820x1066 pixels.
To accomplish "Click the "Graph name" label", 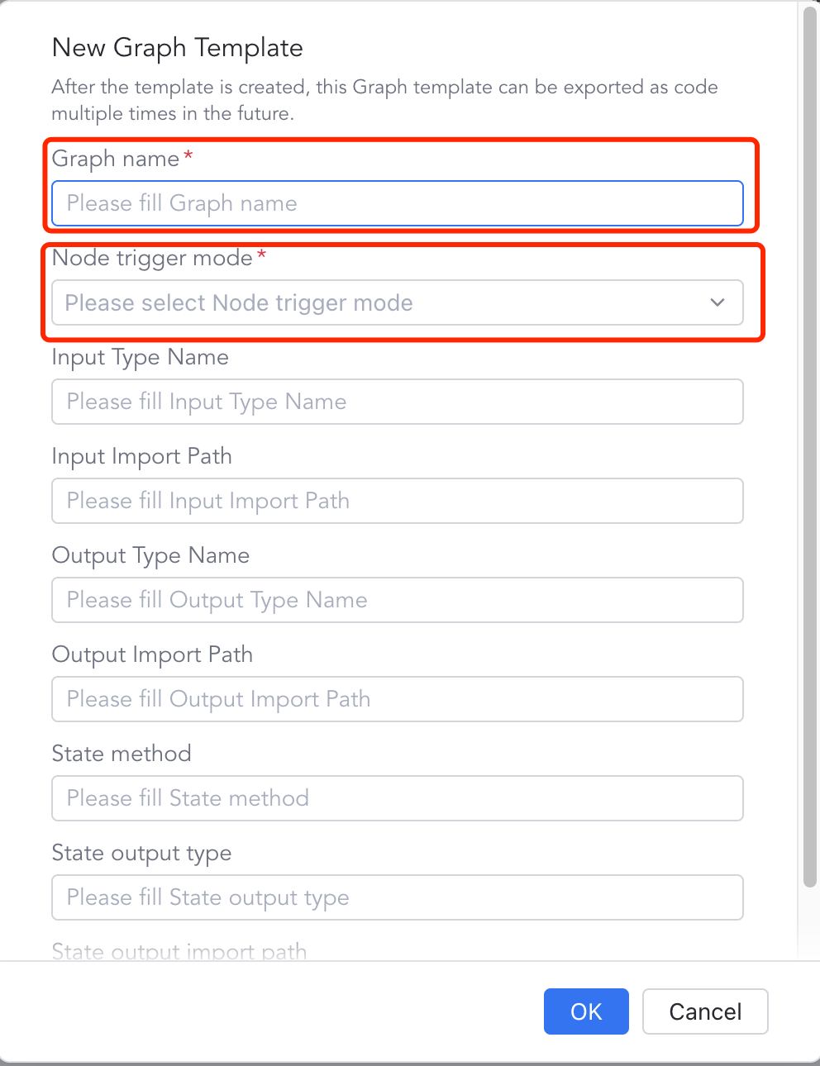I will tap(116, 159).
